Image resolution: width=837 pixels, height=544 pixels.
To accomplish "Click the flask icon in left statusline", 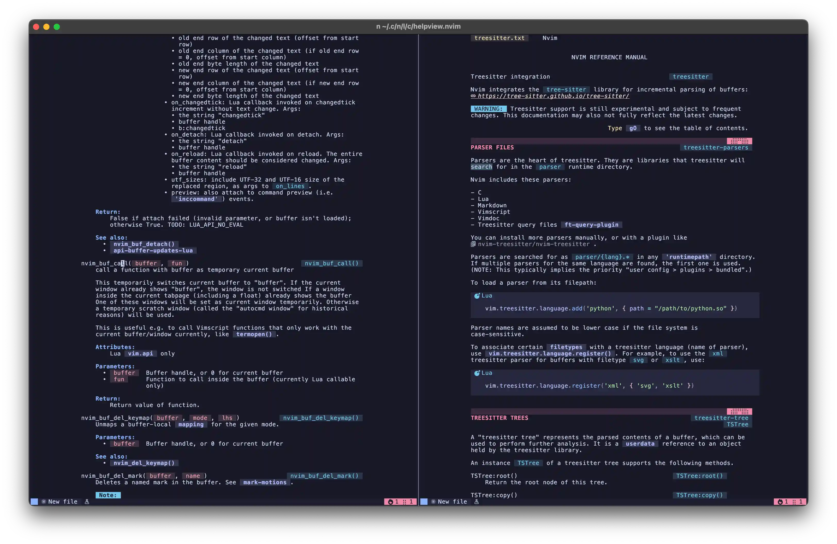I will (x=87, y=501).
